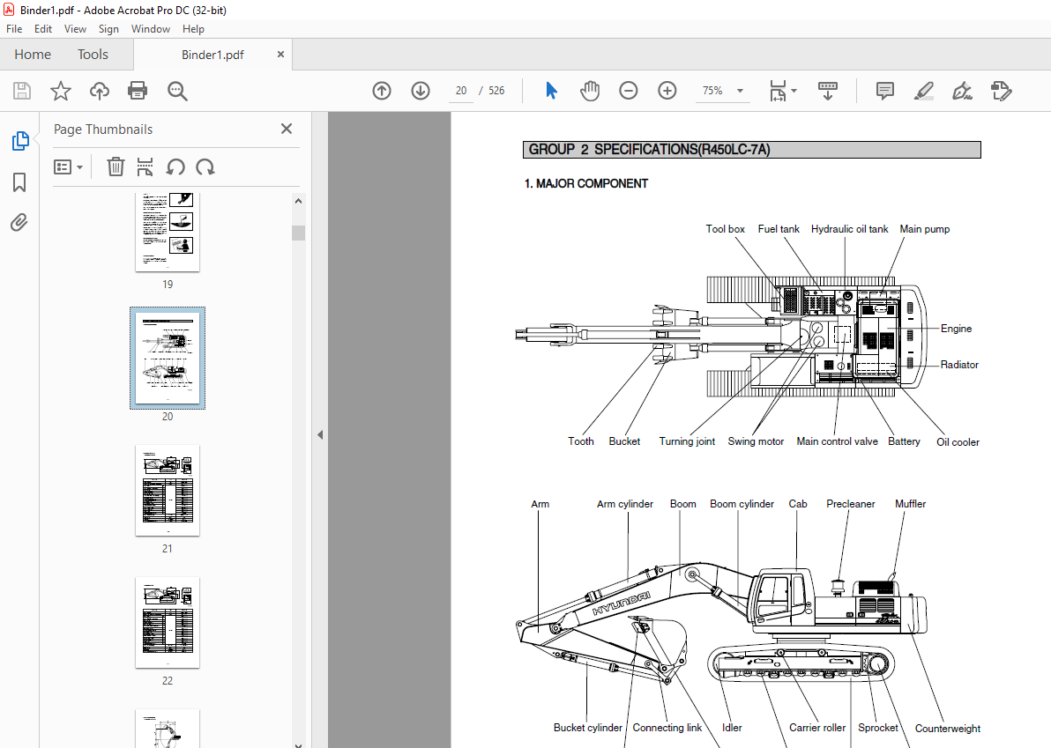Click the 'Connecting link' label

(667, 728)
